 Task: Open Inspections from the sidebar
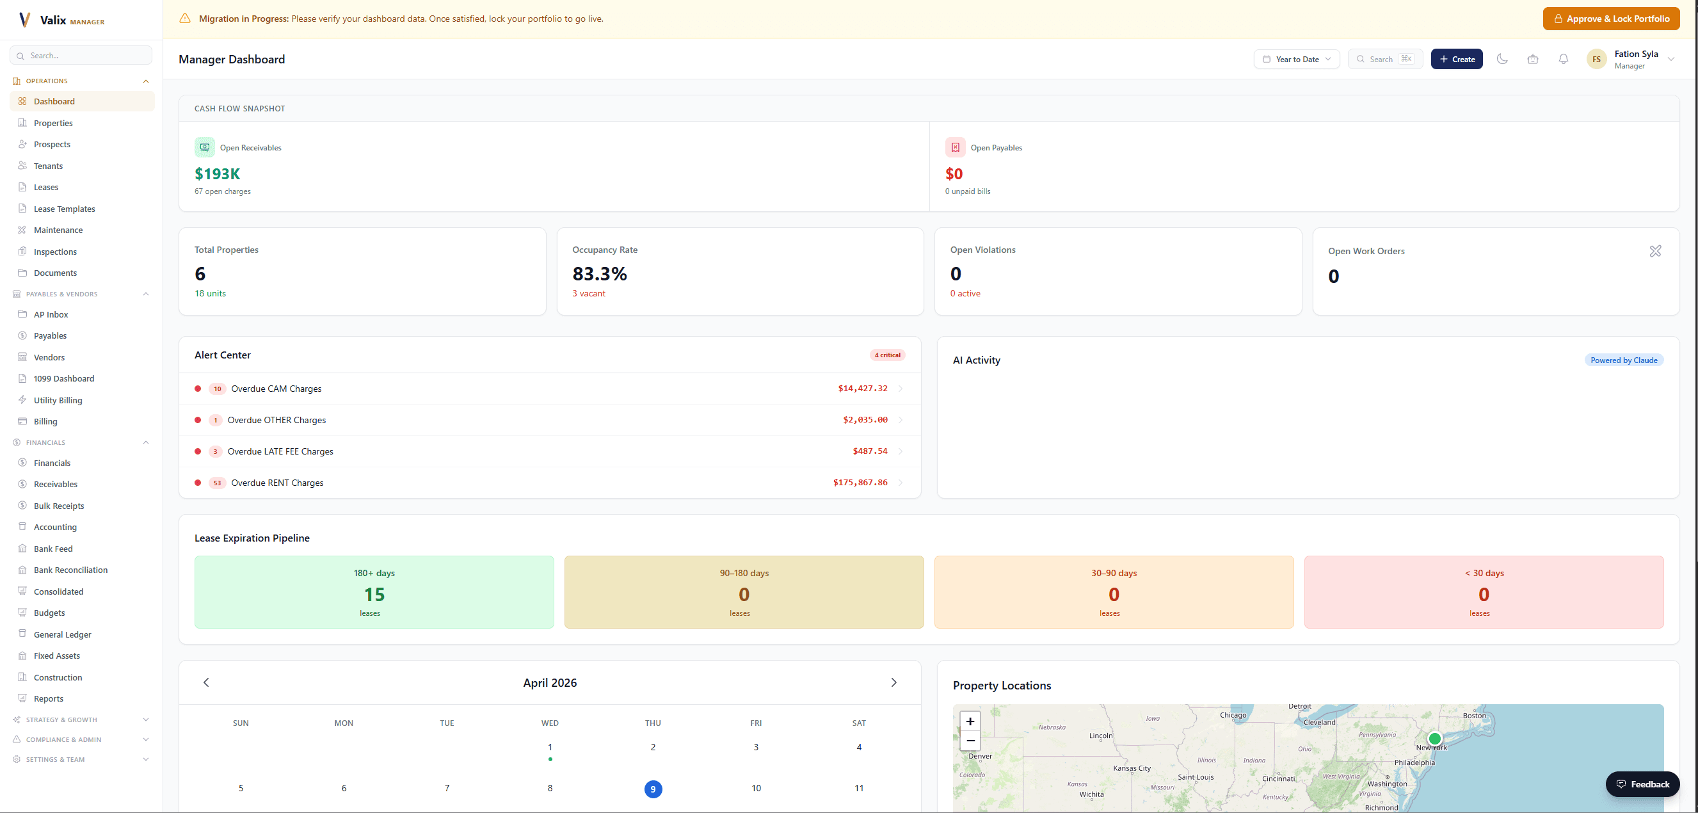point(54,251)
